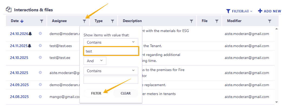Open the Date column filter icon
Image resolution: width=287 pixels, height=112 pixels.
point(42,21)
